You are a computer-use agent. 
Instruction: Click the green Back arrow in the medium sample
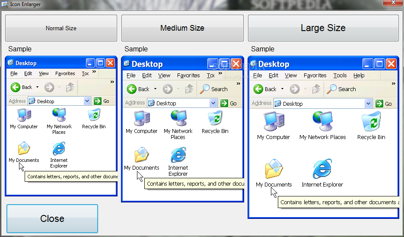click(132, 89)
